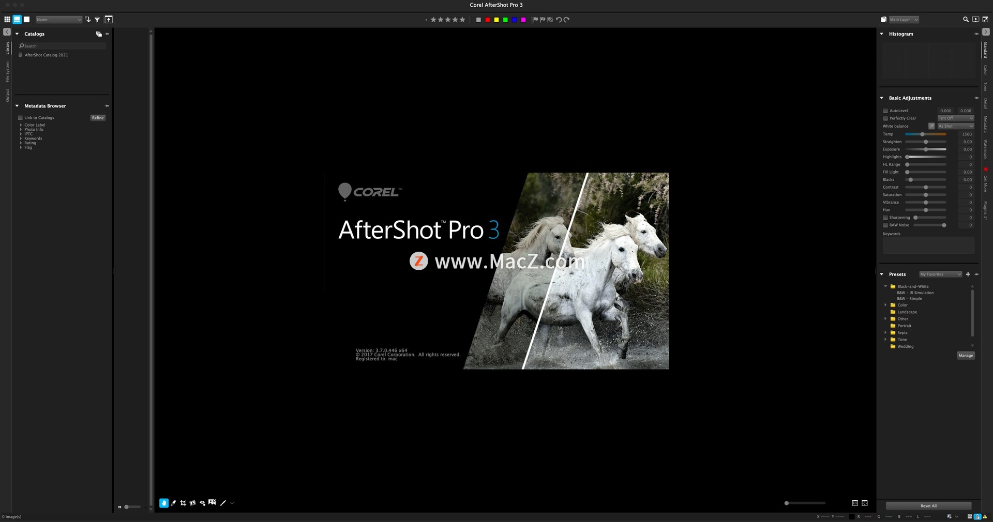Pin the Catalogs panel

tap(107, 34)
